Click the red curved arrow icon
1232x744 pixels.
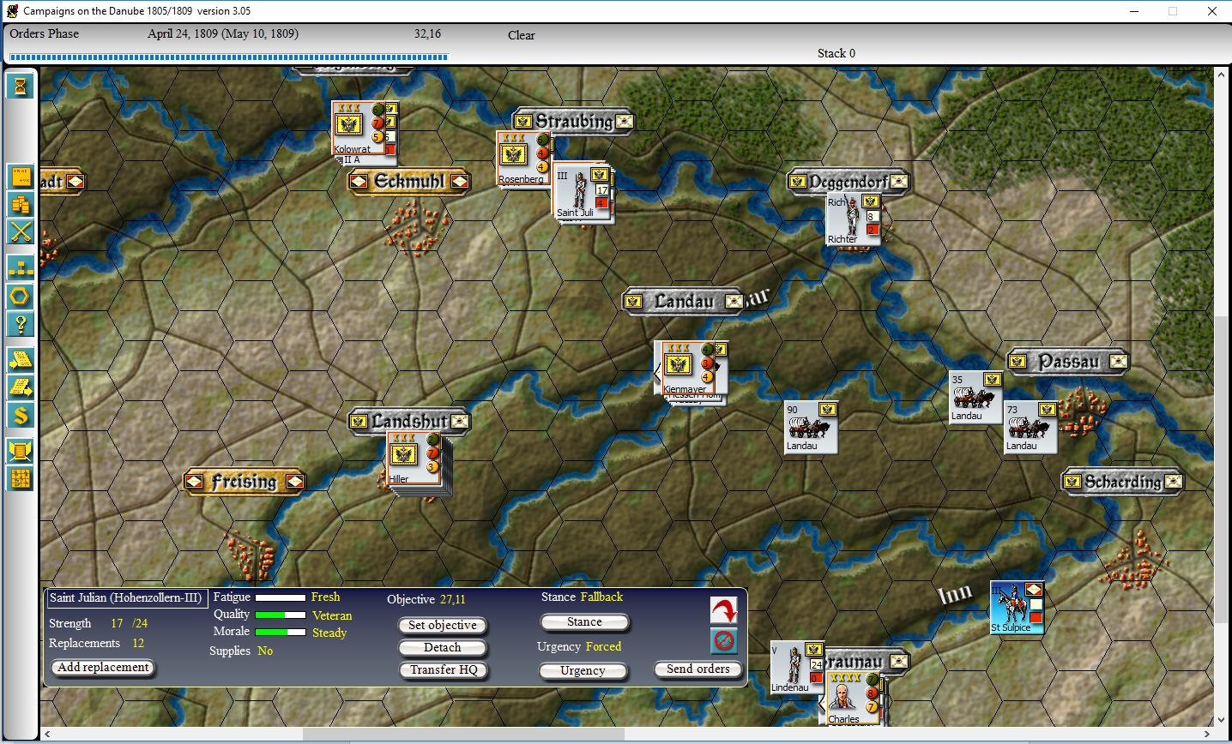tap(724, 610)
